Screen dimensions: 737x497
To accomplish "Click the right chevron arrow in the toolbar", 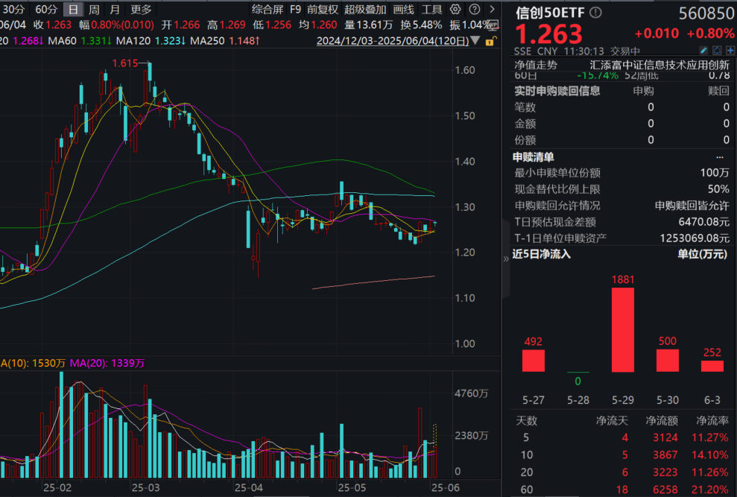I will click(x=492, y=10).
